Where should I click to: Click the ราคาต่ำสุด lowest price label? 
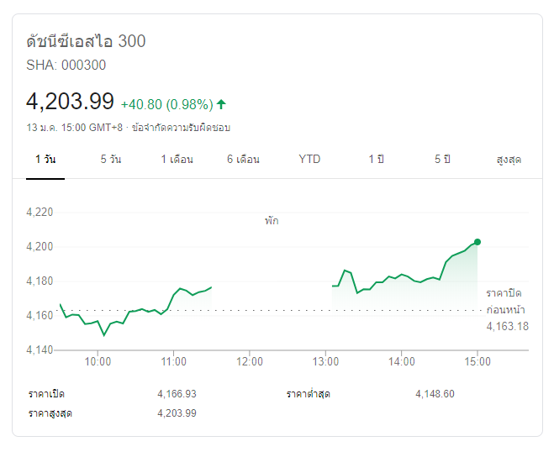point(308,393)
